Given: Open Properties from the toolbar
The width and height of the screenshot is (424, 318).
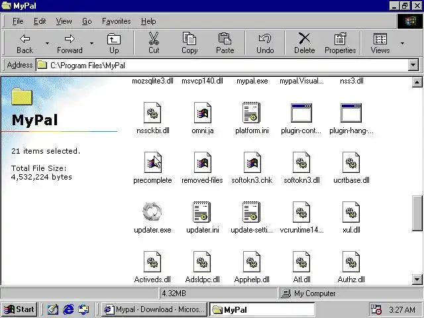Looking at the screenshot, I should 340,43.
